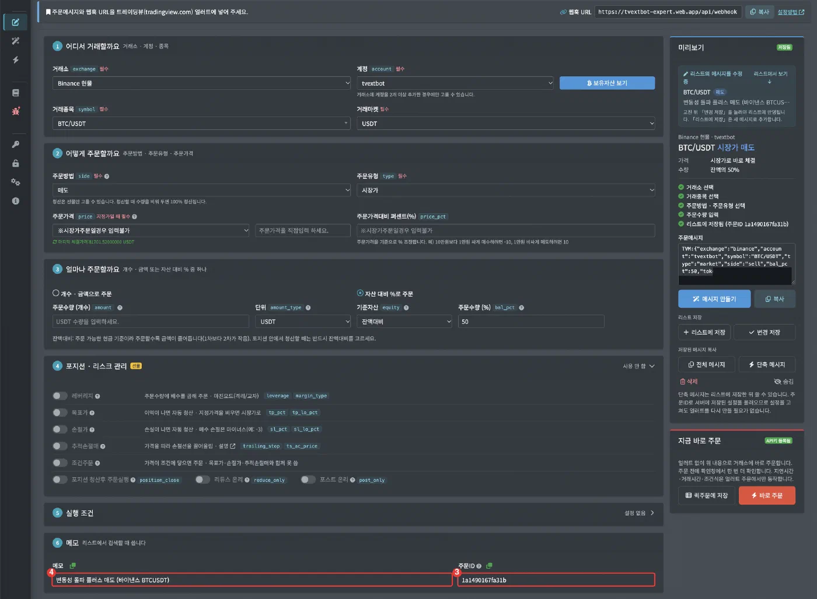817x599 pixels.
Task: Open the 주문방법 매도 dropdown
Action: [201, 190]
